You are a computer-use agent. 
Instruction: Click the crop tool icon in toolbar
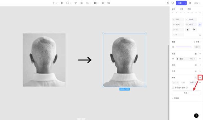(109, 3)
